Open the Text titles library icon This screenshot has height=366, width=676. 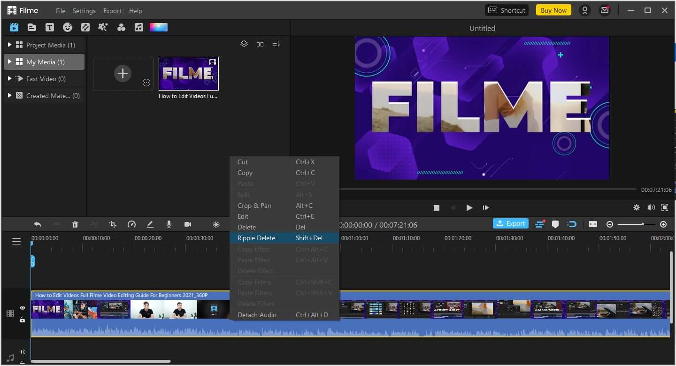50,27
